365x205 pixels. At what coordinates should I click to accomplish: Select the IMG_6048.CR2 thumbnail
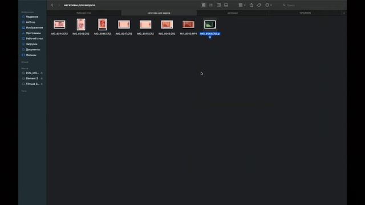(x=145, y=24)
